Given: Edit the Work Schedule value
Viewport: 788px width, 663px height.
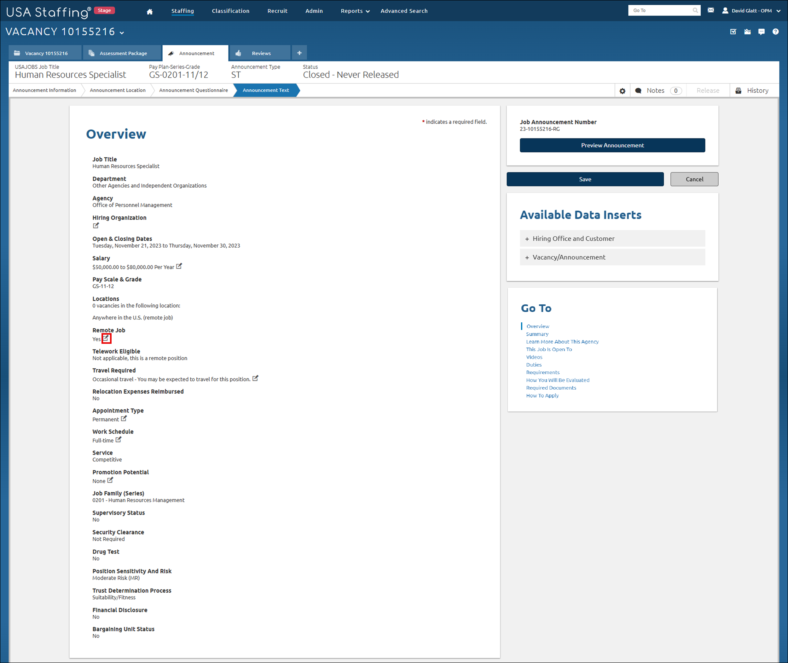Looking at the screenshot, I should (x=118, y=440).
